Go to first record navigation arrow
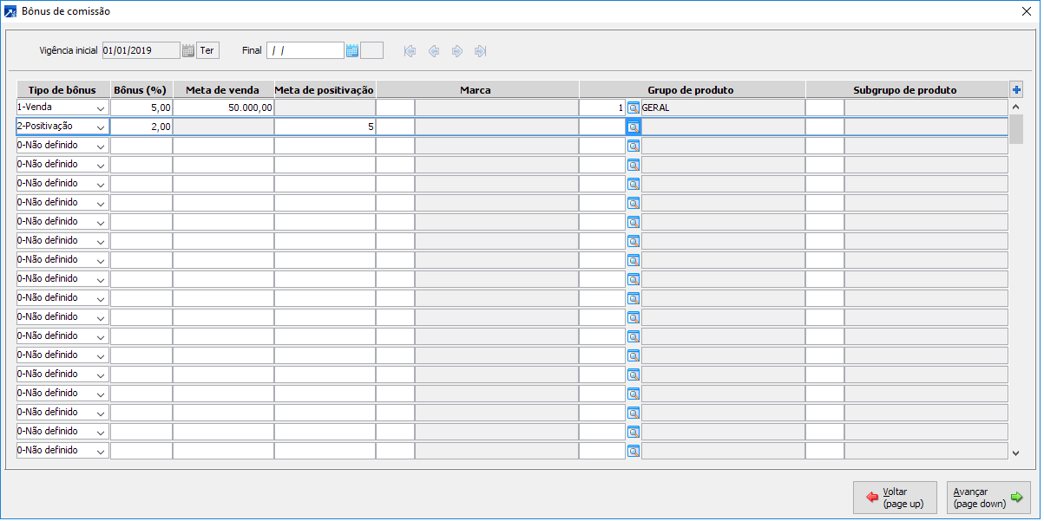Viewport: 1044px width, 521px height. tap(410, 51)
